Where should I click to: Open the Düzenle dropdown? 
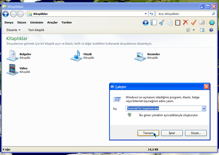pyautogui.click(x=13, y=30)
